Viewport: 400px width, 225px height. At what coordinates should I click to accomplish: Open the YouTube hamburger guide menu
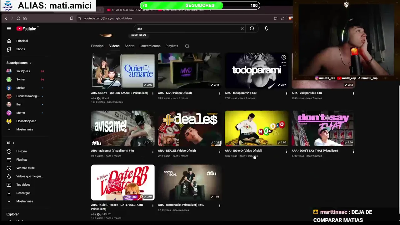(9, 28)
